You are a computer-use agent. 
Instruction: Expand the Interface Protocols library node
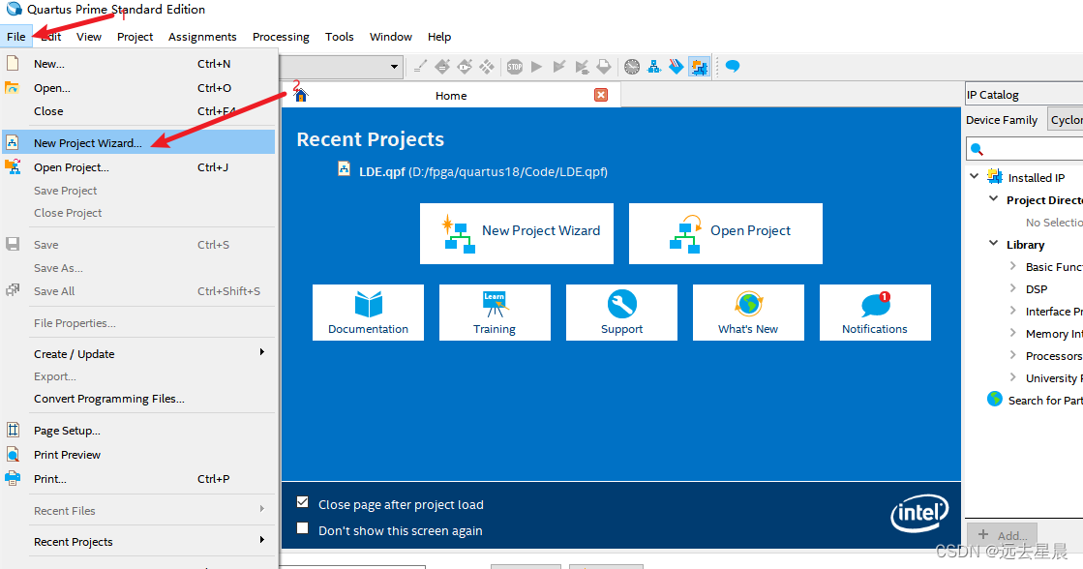tap(1012, 310)
